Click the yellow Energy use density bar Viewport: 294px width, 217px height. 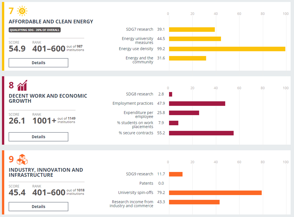226,48
